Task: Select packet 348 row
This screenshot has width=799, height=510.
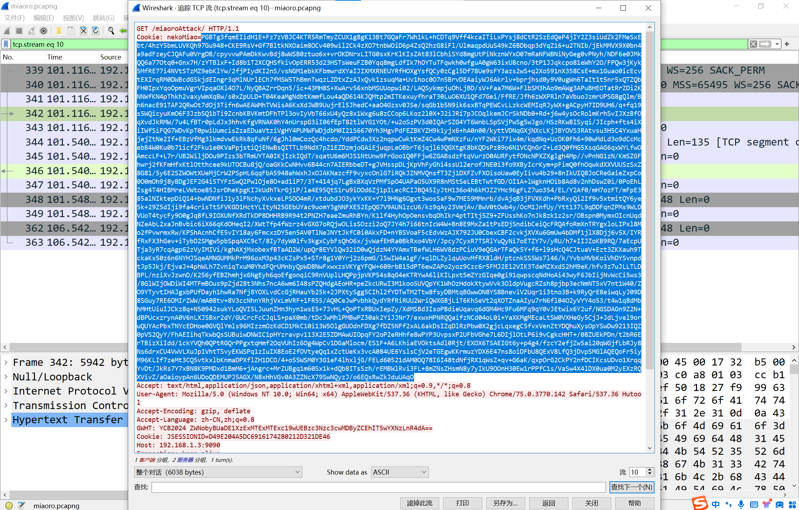Action: tap(64, 199)
